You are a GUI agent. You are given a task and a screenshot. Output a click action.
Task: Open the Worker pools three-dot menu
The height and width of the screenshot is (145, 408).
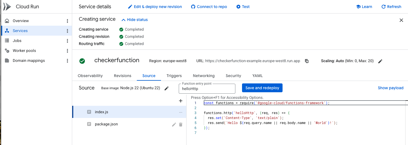click(67, 51)
